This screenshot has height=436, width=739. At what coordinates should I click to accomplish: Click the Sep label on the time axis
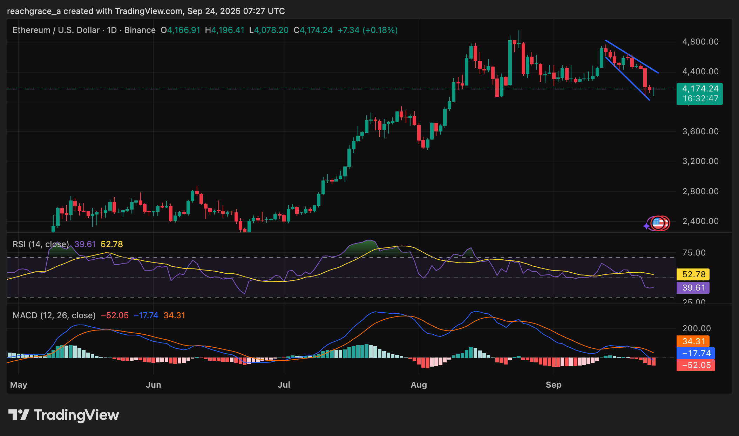pyautogui.click(x=554, y=384)
